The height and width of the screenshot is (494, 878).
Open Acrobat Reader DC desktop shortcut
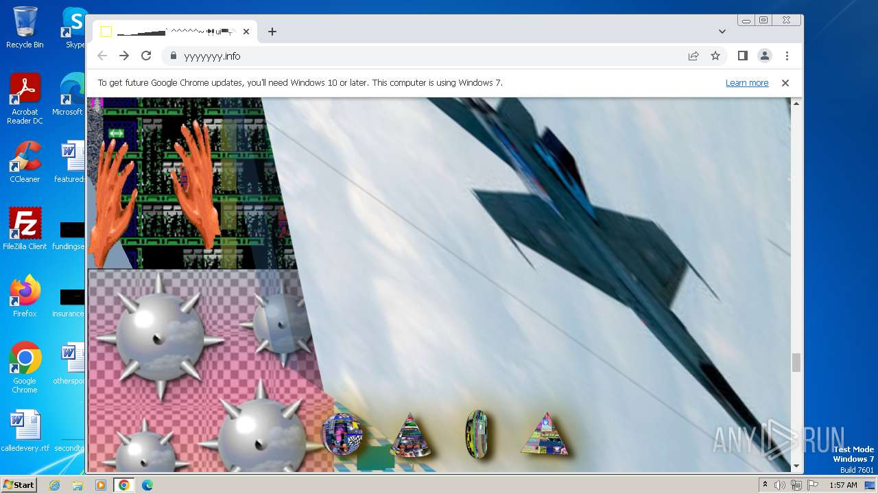click(25, 99)
